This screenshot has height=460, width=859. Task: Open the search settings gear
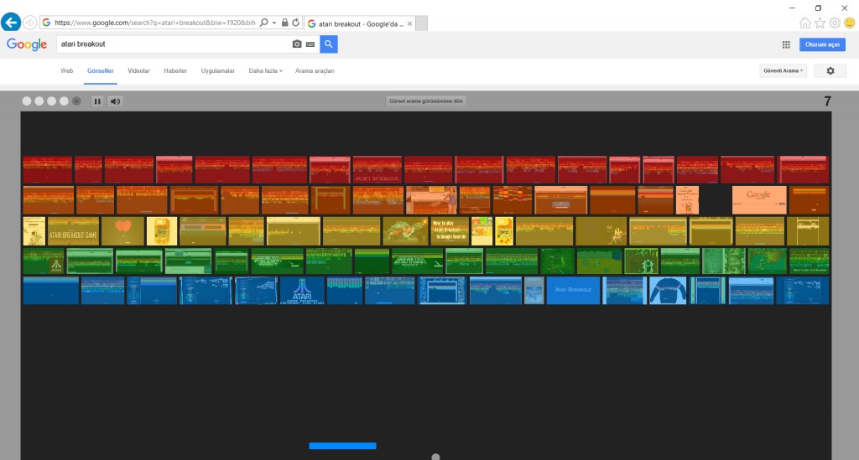coord(830,70)
